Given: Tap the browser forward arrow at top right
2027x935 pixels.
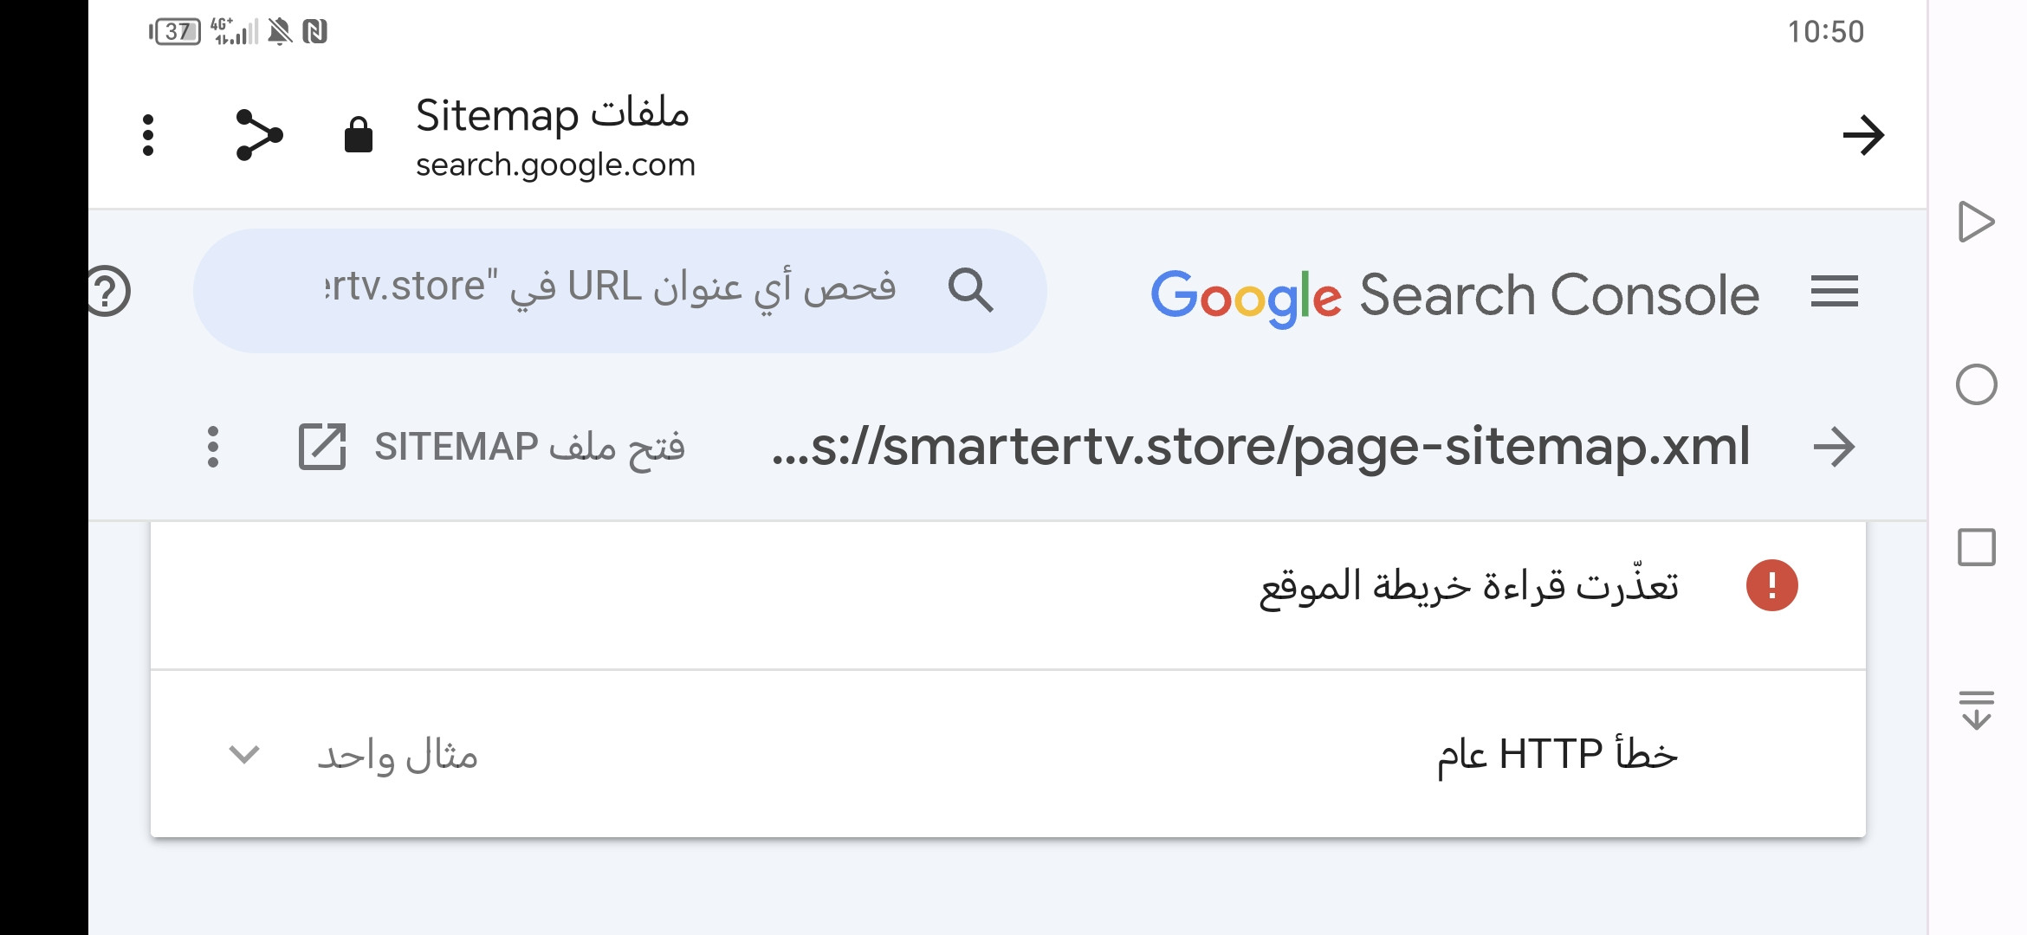Looking at the screenshot, I should tap(1862, 135).
